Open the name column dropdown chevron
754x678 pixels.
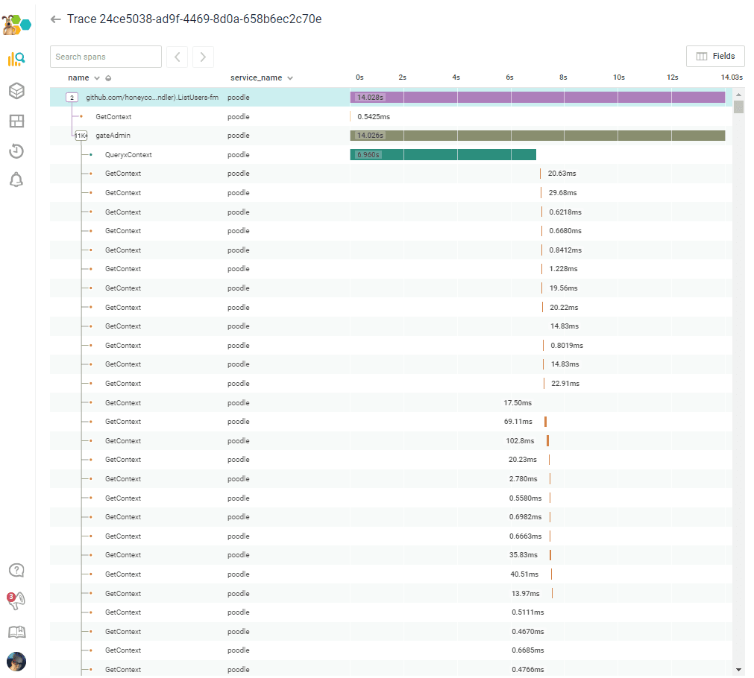click(97, 78)
